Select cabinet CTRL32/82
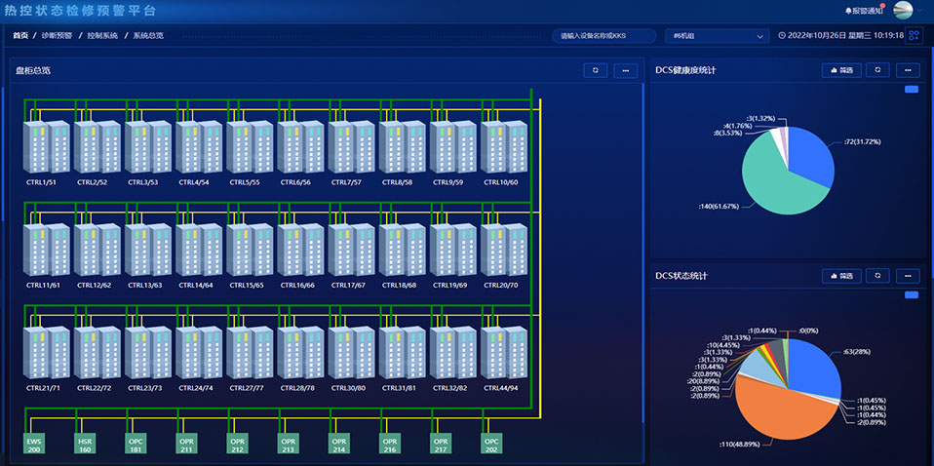The height and width of the screenshot is (466, 934). click(x=452, y=353)
